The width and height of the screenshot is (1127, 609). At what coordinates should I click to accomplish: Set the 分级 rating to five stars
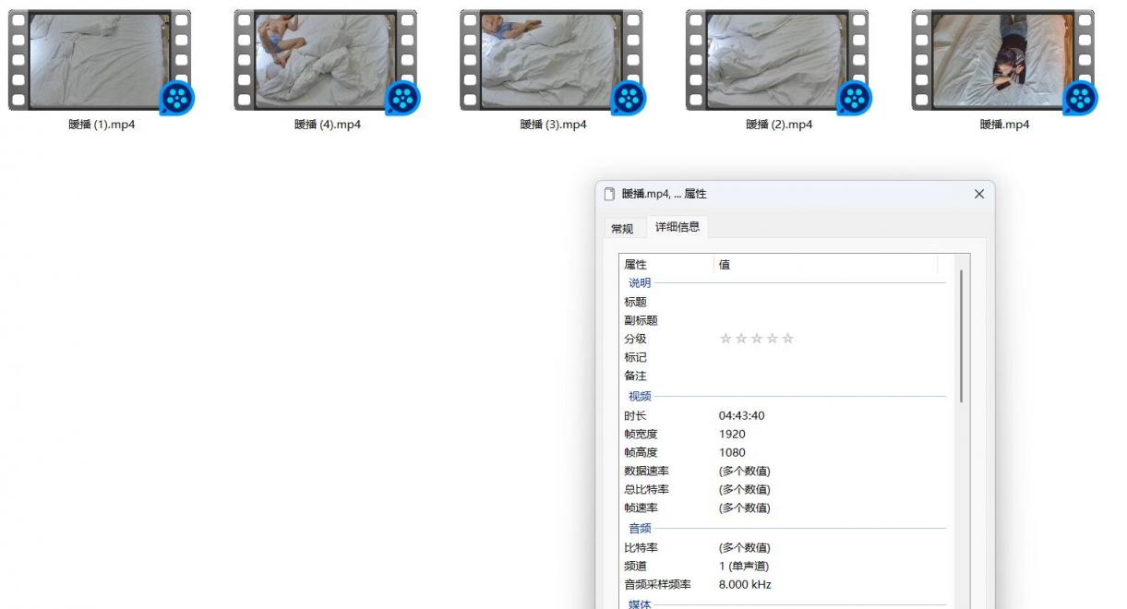pos(787,339)
